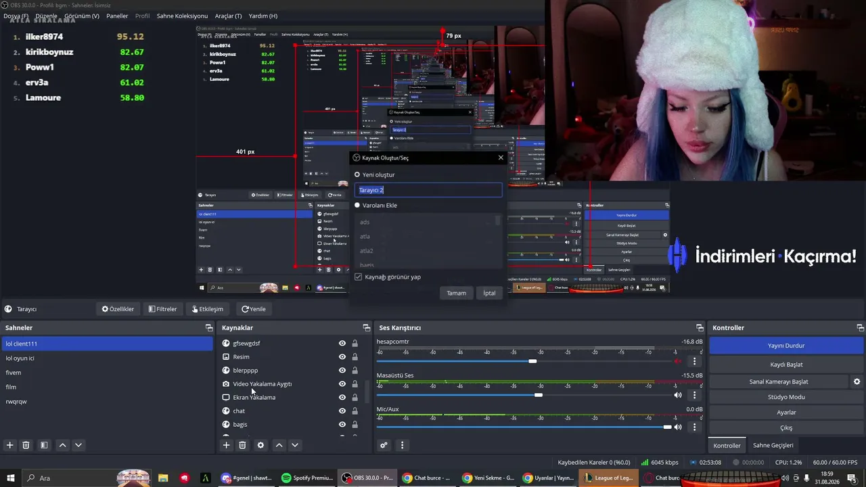Open advanced audio properties gears icon
866x487 pixels.
pyautogui.click(x=384, y=445)
